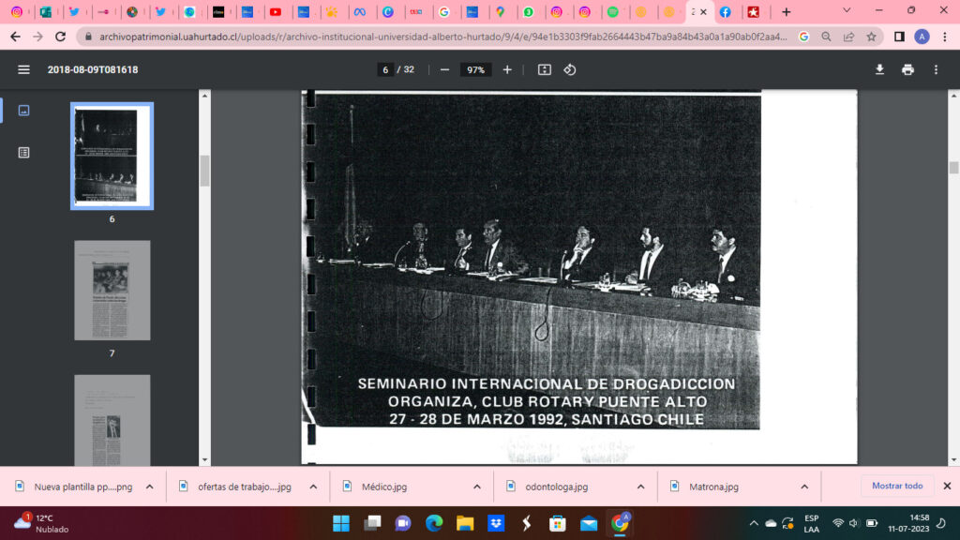The width and height of the screenshot is (960, 540).
Task: Select page 7 thumbnail
Action: 112,291
